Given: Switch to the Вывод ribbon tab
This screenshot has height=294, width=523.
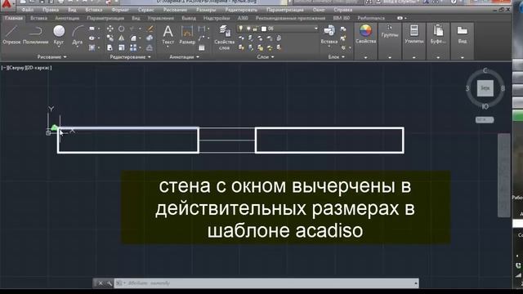Looking at the screenshot, I should click(x=189, y=18).
